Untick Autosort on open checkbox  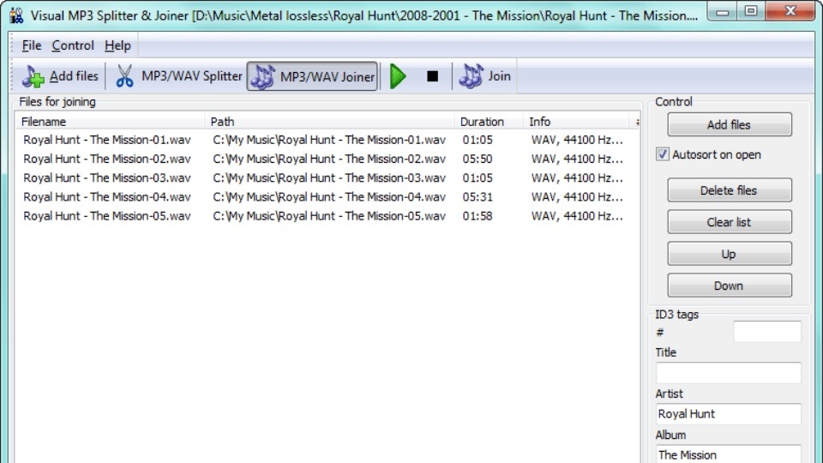[663, 154]
